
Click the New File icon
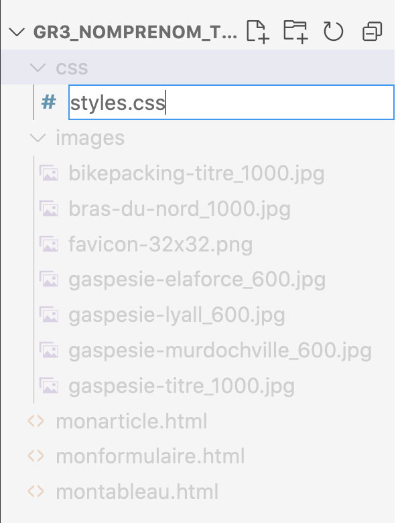click(258, 32)
